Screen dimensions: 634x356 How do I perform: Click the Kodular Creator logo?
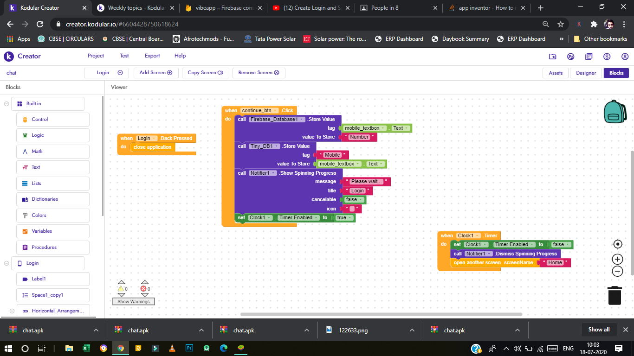pos(22,56)
